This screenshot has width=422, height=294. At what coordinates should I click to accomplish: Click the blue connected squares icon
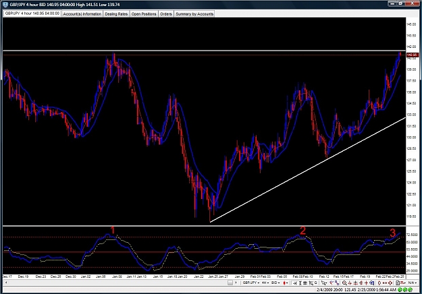pos(337,283)
